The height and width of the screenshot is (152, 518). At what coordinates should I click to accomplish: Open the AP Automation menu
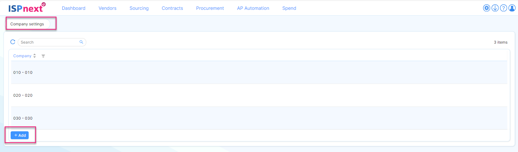[253, 8]
